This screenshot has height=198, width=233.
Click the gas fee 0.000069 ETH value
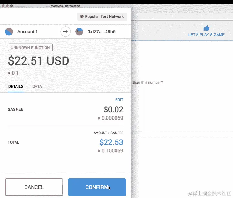pyautogui.click(x=110, y=118)
